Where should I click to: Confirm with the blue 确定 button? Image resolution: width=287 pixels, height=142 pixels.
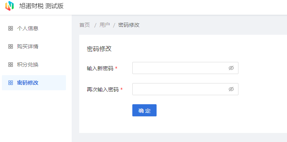pos(144,110)
